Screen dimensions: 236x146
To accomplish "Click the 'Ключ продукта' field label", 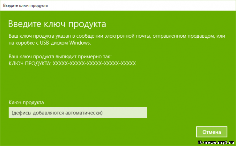I will click(x=26, y=103).
